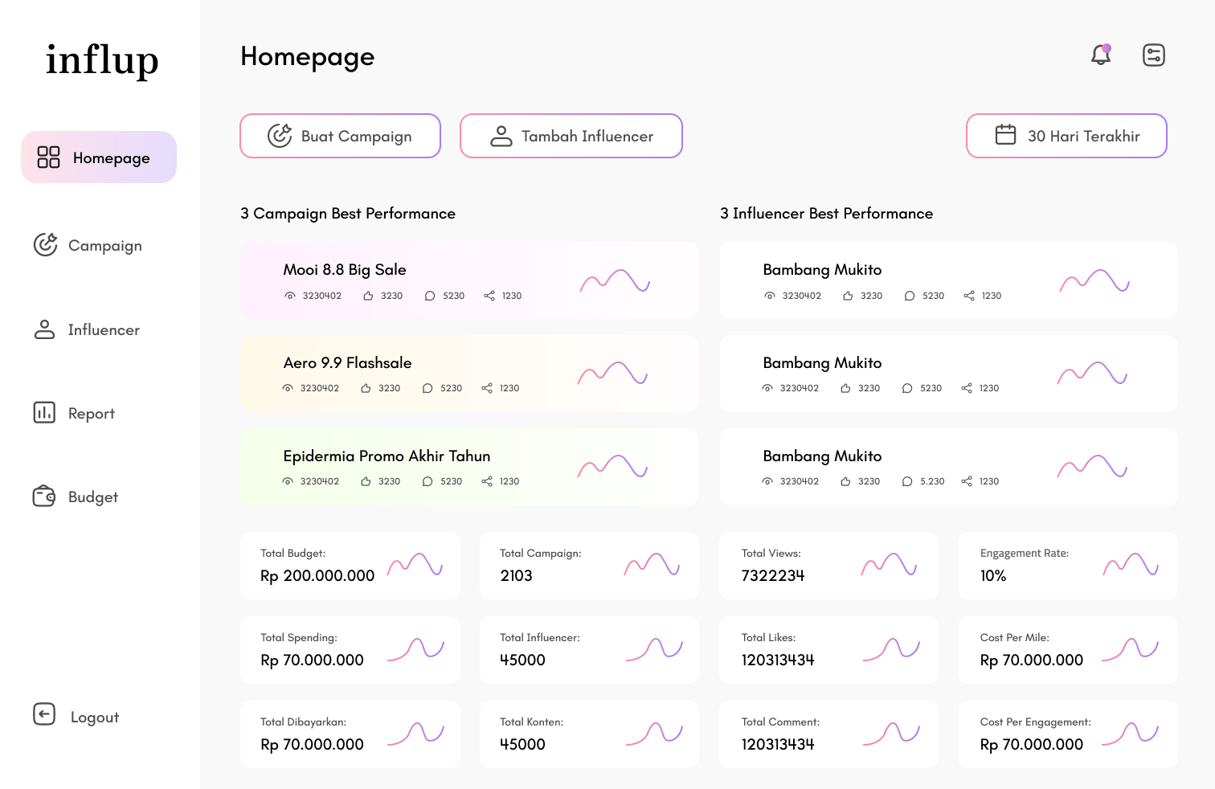Screen dimensions: 1215x789
Task: Click views eye icon on Mooi 8.8 Big Sale
Action: (290, 296)
